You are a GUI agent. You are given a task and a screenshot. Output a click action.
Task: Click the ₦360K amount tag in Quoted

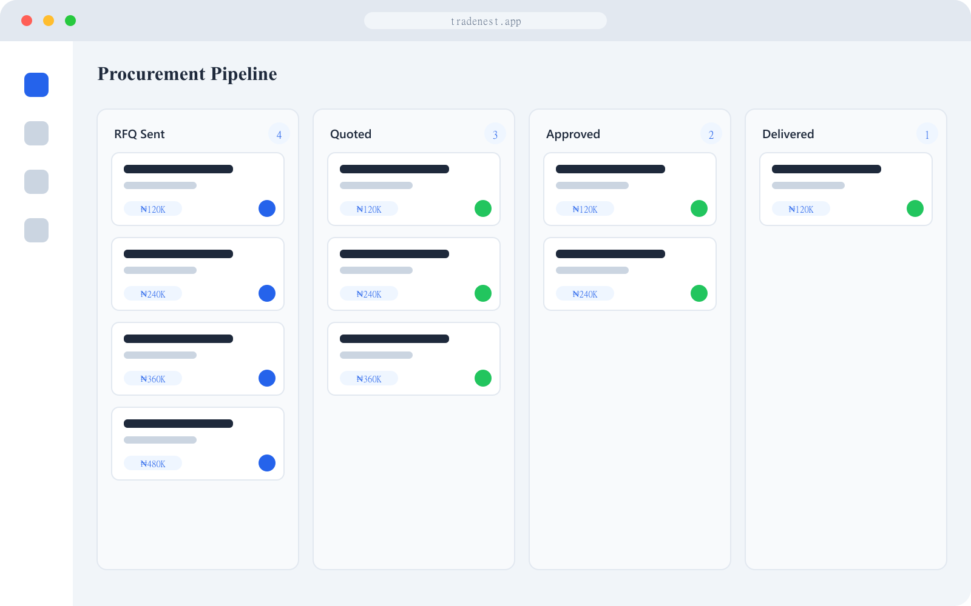(369, 378)
